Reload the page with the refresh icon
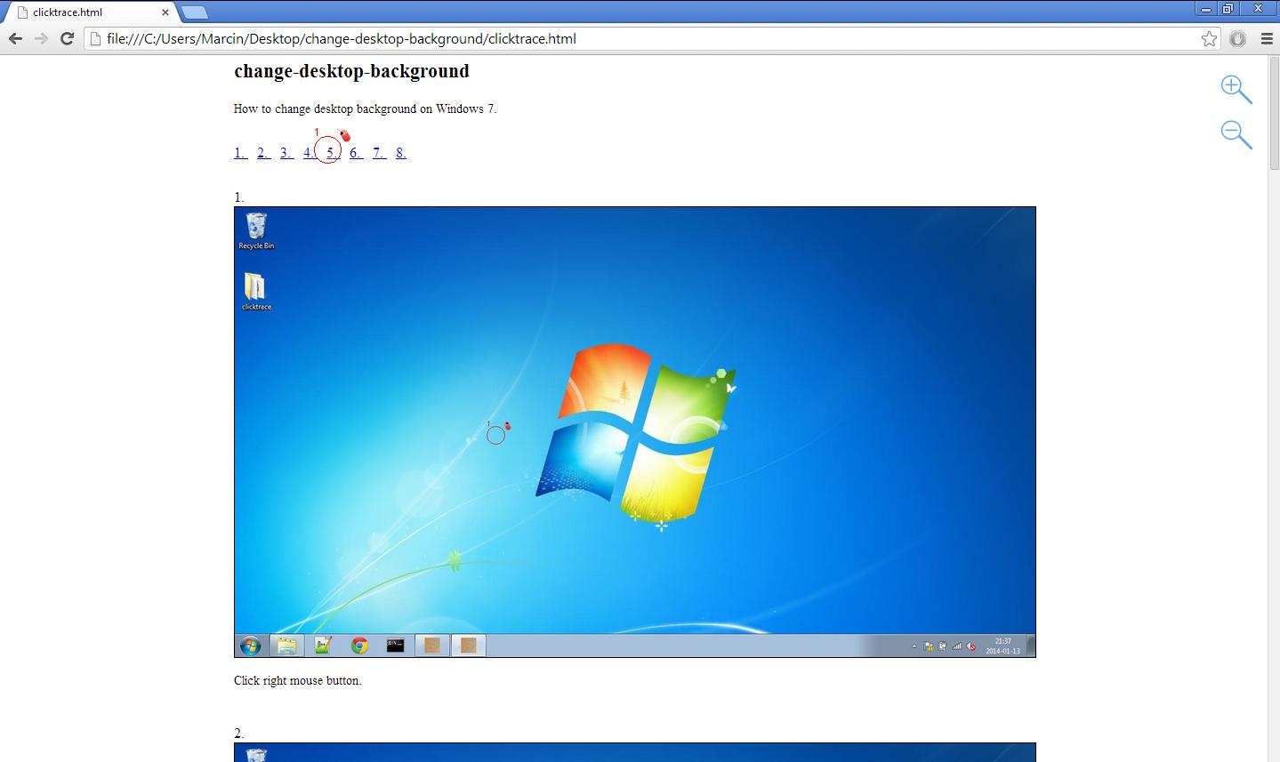This screenshot has width=1280, height=762. click(x=67, y=38)
